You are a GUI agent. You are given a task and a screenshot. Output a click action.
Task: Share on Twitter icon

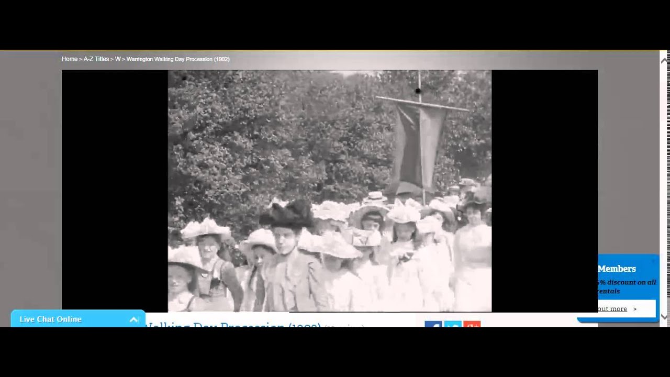[x=453, y=325]
